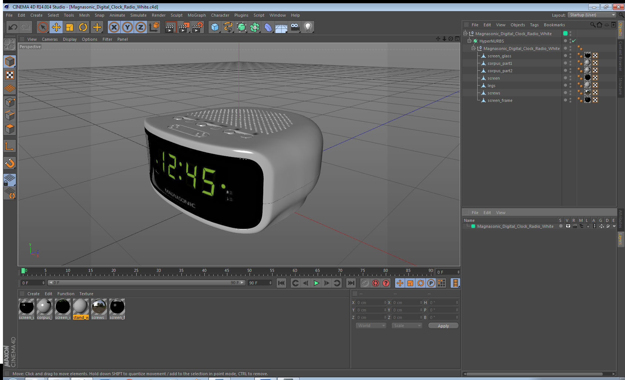The image size is (625, 380).
Task: Open Object Manager Tags menu
Action: 534,25
